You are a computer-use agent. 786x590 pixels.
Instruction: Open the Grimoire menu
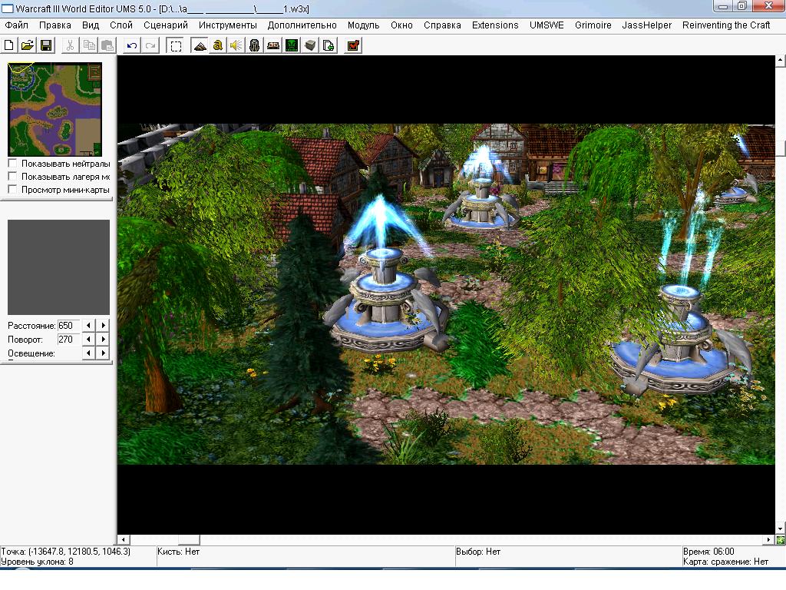pos(593,25)
